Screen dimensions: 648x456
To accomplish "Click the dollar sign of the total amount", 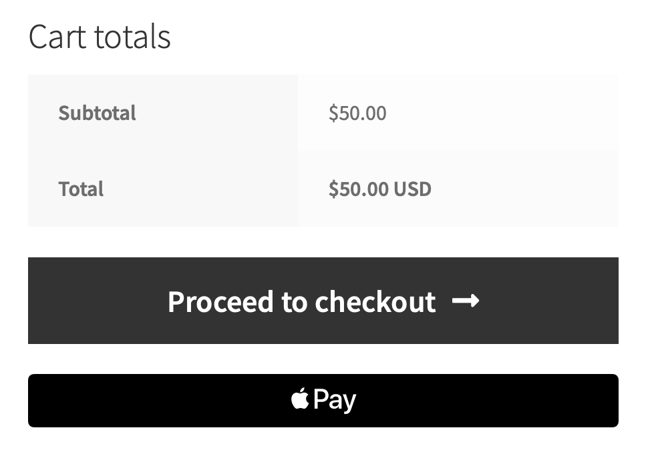I will (333, 189).
